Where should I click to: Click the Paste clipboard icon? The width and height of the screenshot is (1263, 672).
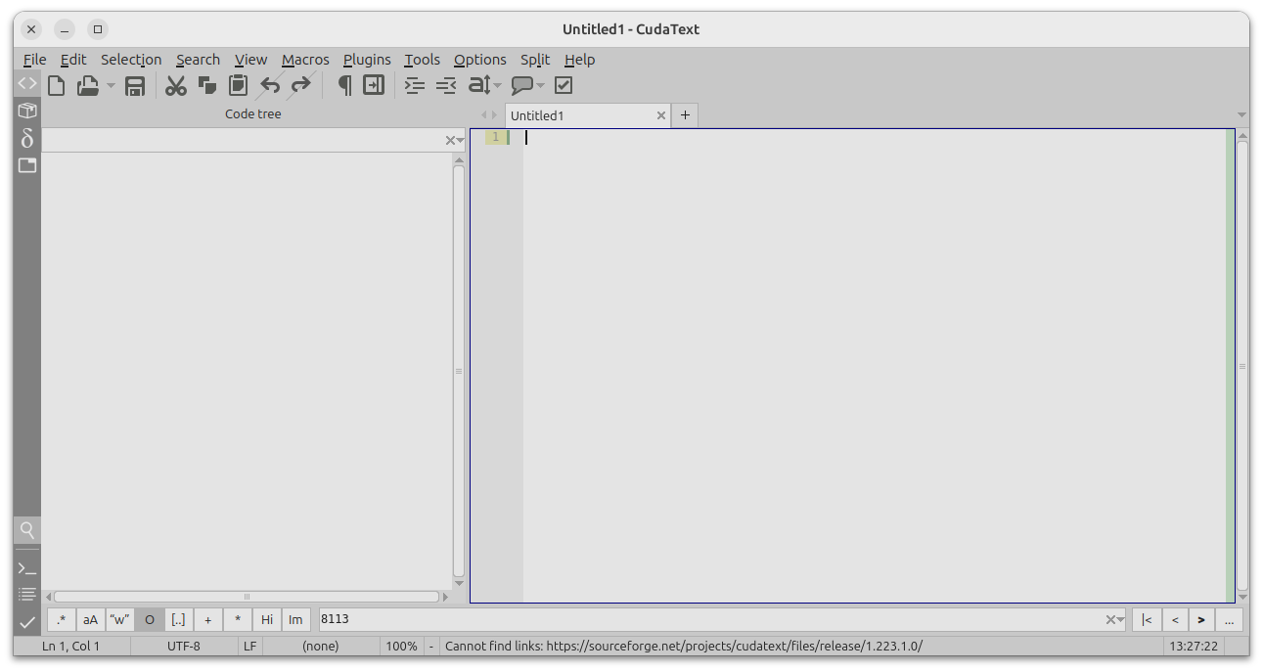238,86
